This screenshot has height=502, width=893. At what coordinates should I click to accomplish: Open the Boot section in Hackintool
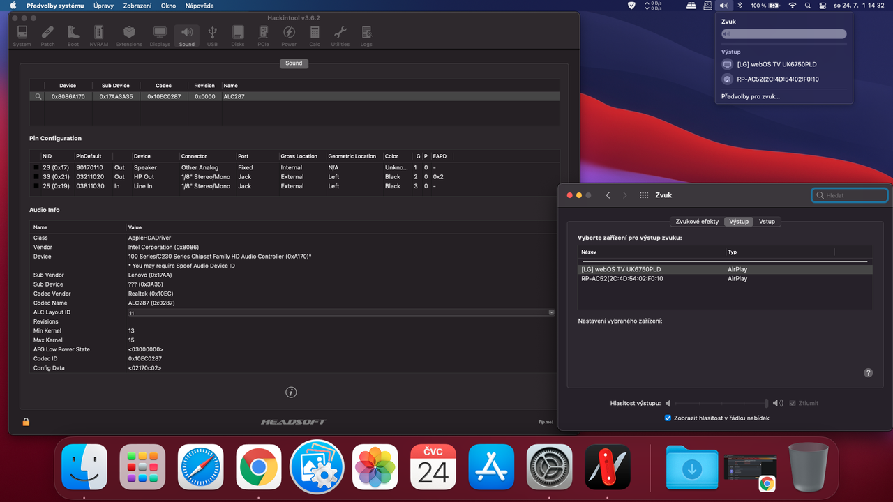point(73,36)
